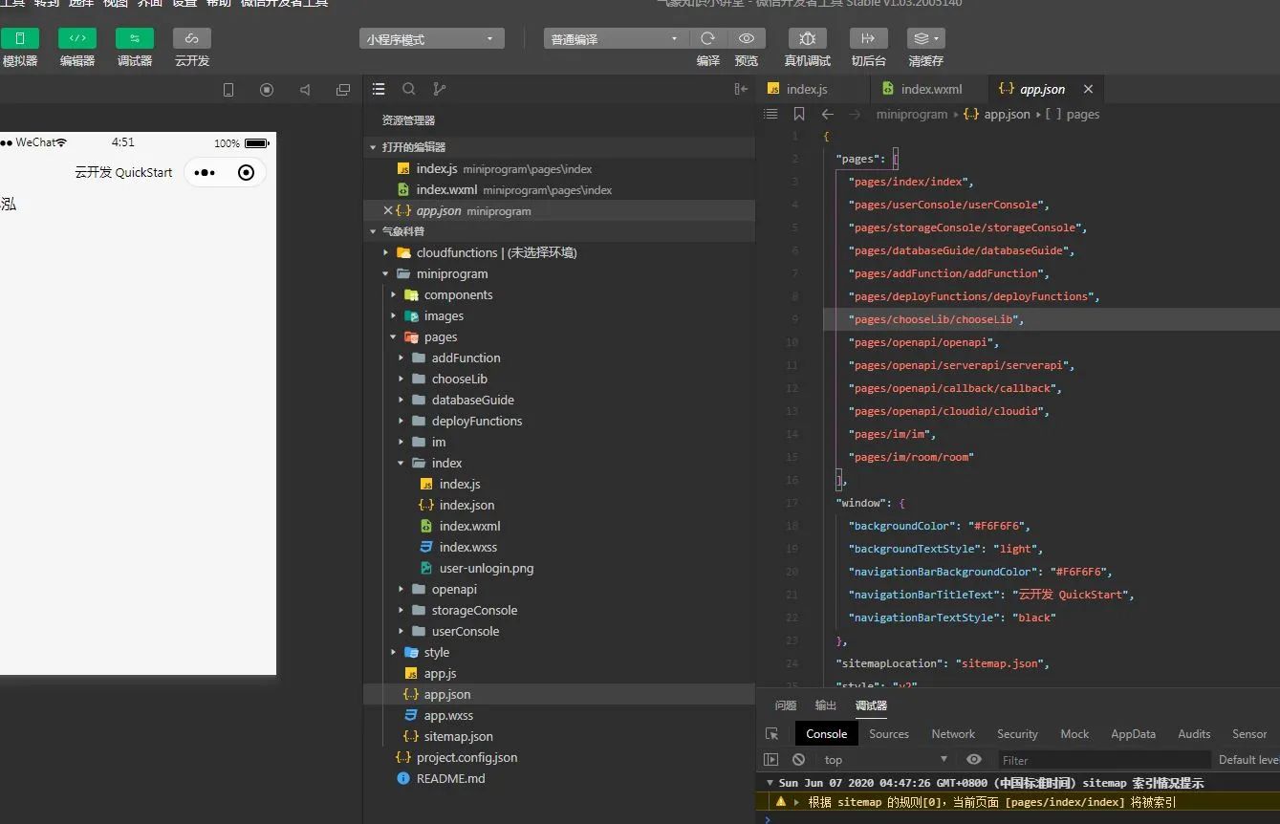Click the collapse sidebar panel icon
This screenshot has width=1280, height=824.
(741, 89)
